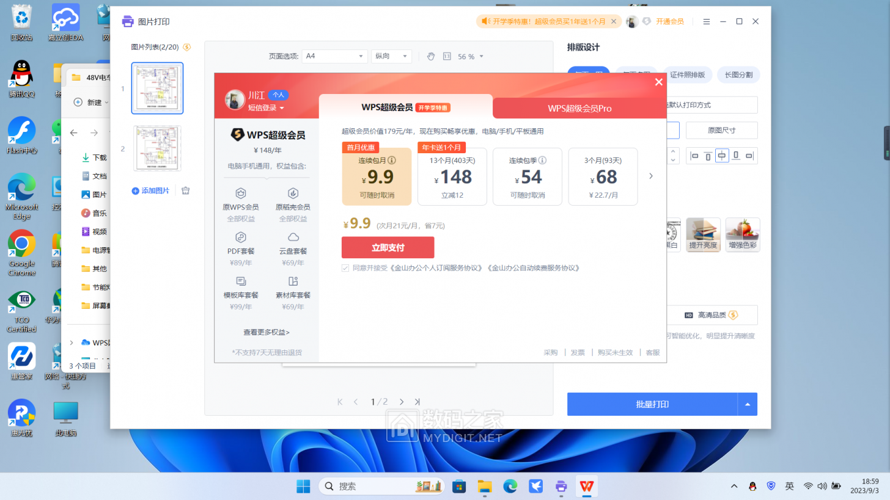Screen dimensions: 890x500
Task: Go to first page arrow
Action: 340,402
